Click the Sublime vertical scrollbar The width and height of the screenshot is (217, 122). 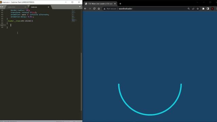(81, 82)
